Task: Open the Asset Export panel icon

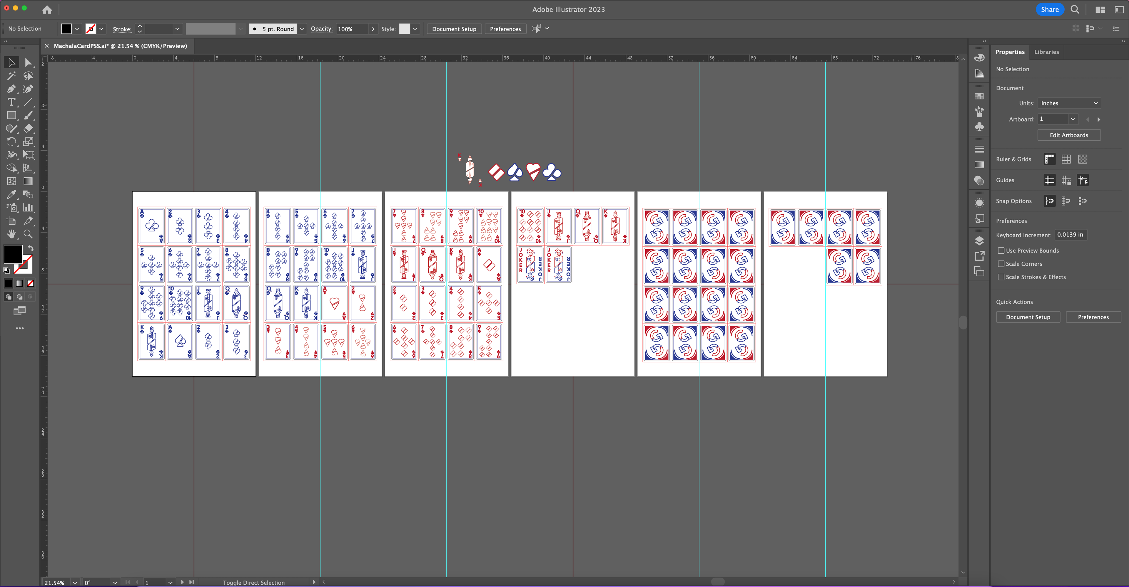Action: pyautogui.click(x=979, y=256)
